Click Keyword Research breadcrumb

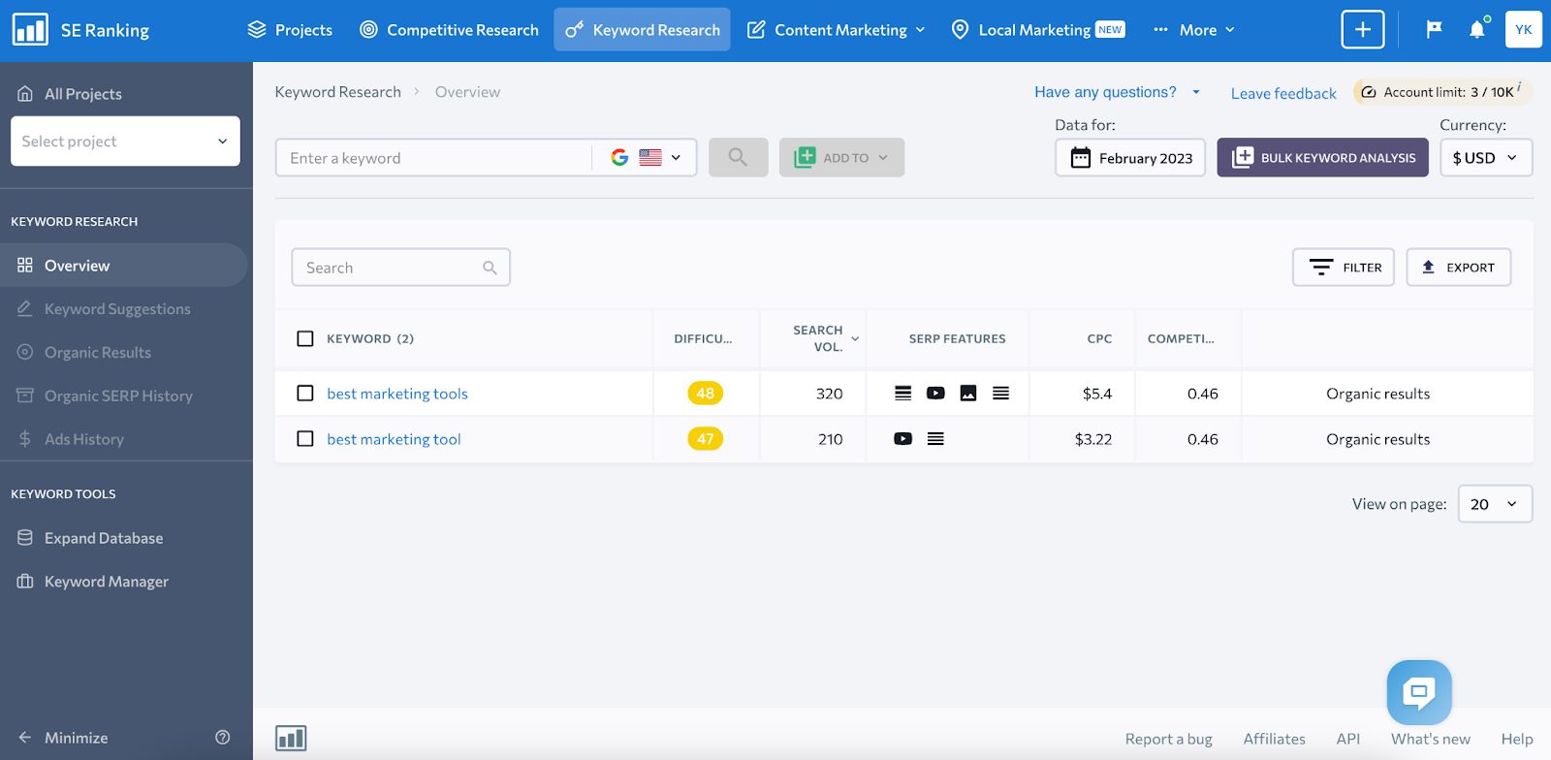(x=337, y=92)
